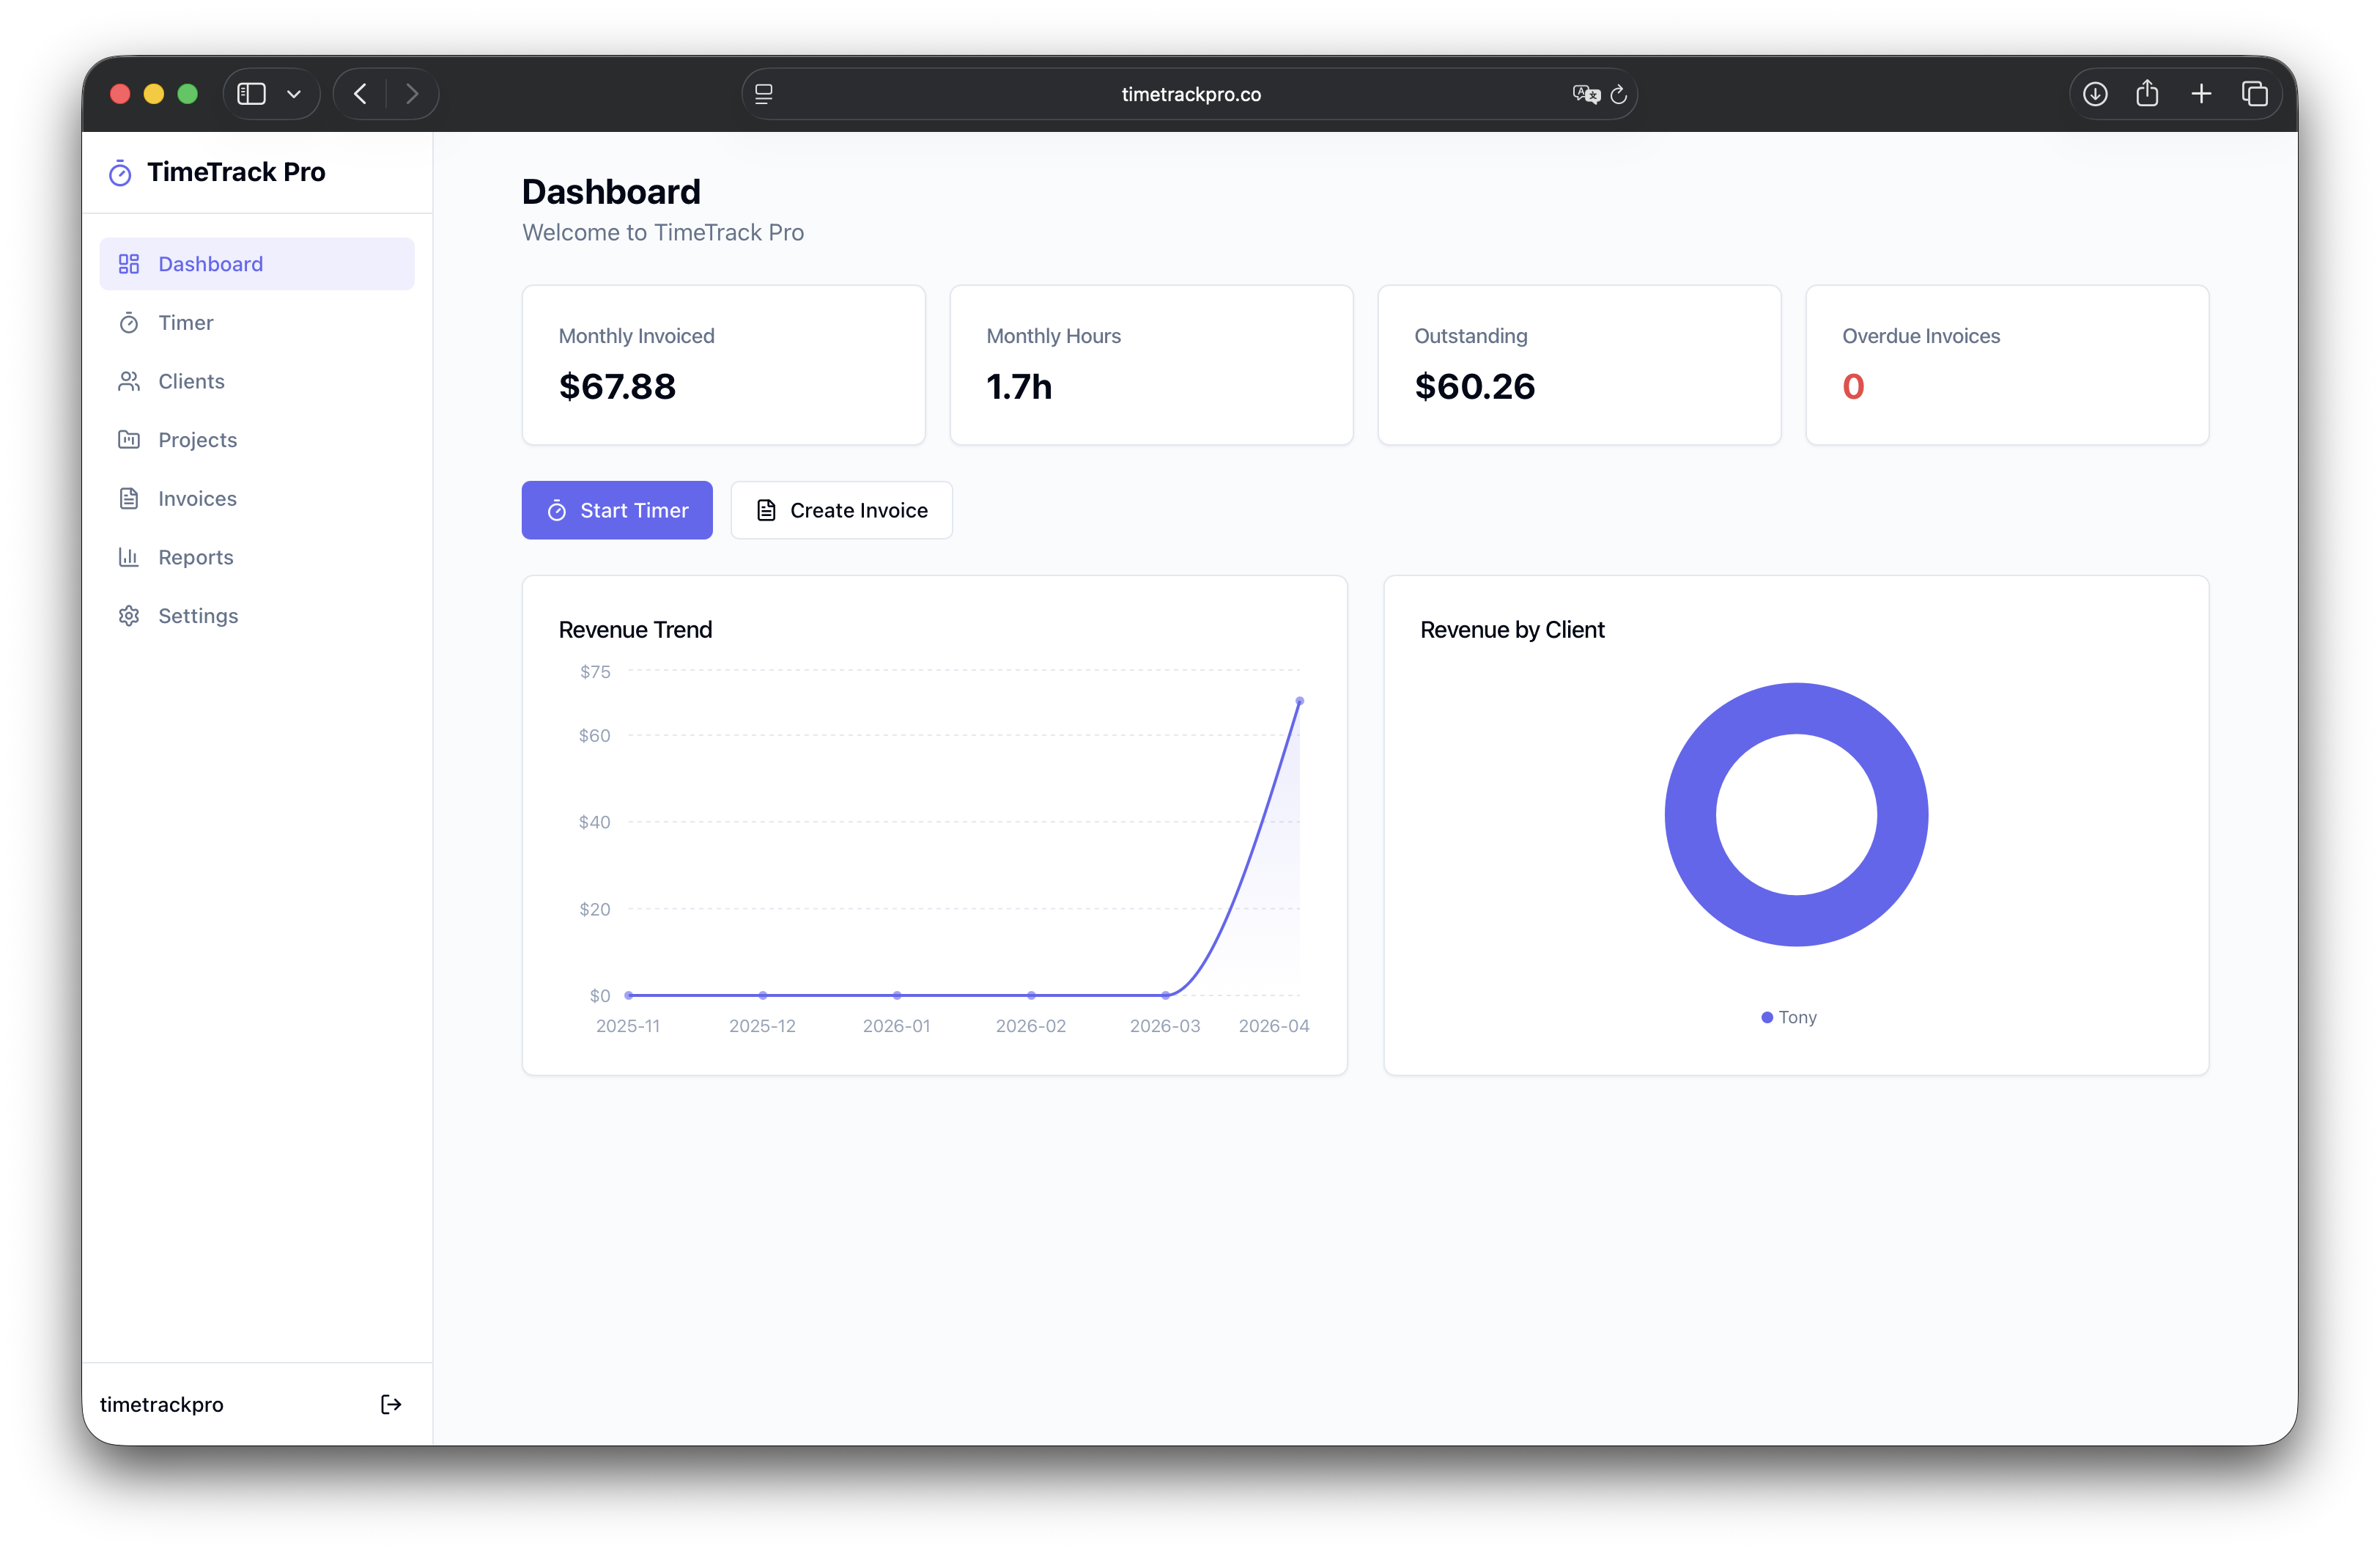Viewport: 2380px width, 1554px height.
Task: Open the Reports section
Action: [x=195, y=557]
